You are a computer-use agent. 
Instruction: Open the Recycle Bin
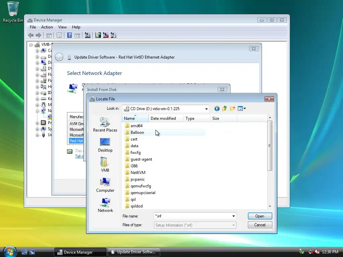tap(13, 12)
